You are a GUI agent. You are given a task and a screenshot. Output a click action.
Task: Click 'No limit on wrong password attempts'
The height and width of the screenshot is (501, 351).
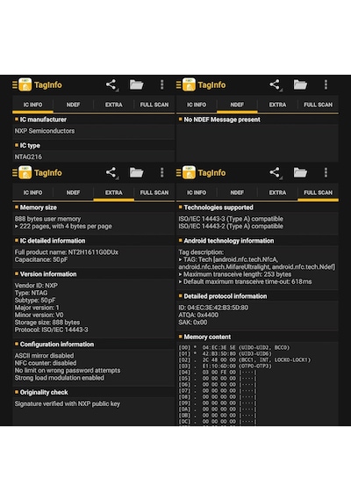(x=68, y=370)
